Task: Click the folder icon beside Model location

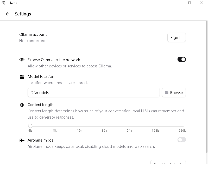Action: pos(22,77)
